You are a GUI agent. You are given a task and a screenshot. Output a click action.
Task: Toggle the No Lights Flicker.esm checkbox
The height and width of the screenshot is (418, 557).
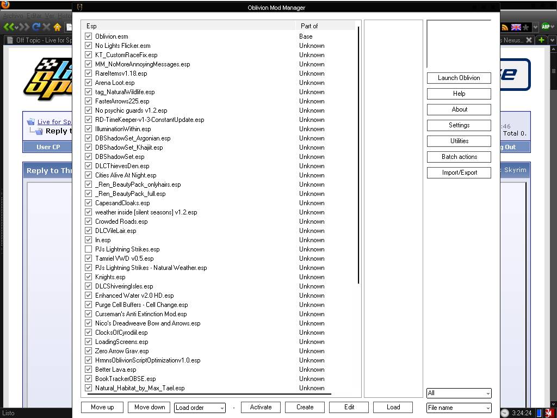click(x=89, y=46)
